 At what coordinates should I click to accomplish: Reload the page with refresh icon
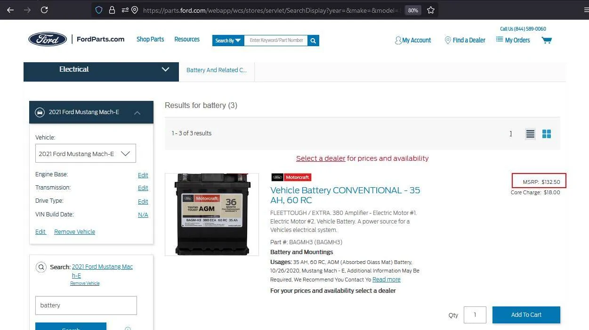point(44,10)
